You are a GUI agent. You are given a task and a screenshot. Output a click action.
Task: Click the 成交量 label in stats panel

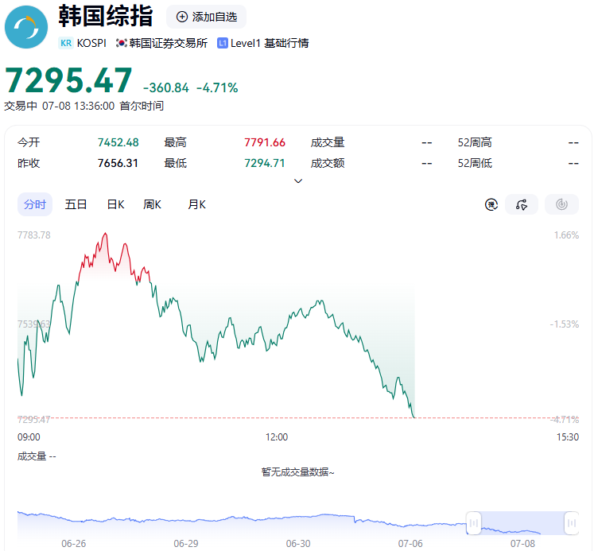pyautogui.click(x=328, y=142)
